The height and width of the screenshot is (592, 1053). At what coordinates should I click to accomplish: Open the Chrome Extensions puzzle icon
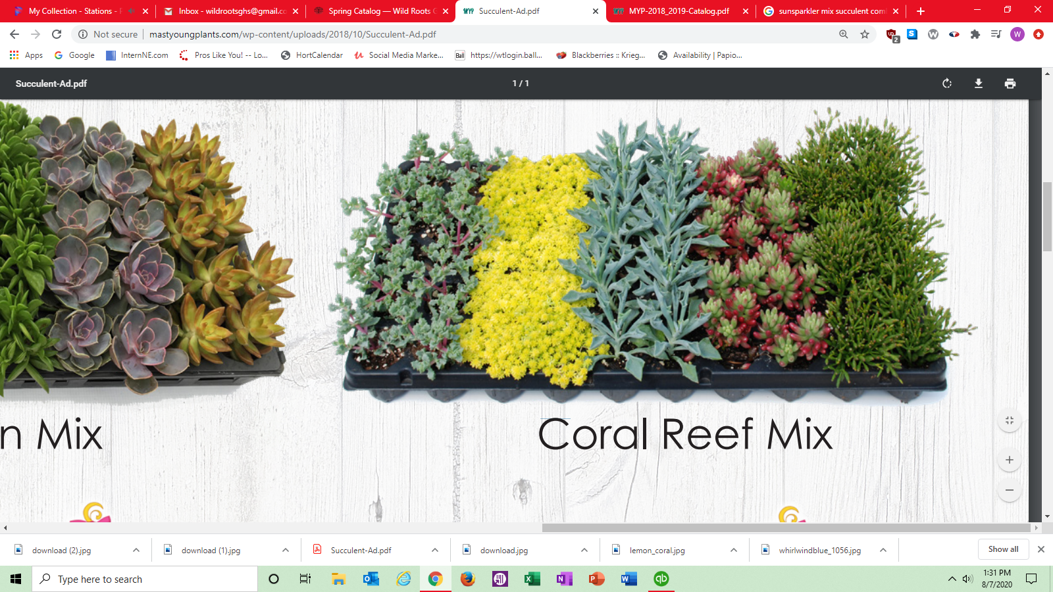point(975,34)
